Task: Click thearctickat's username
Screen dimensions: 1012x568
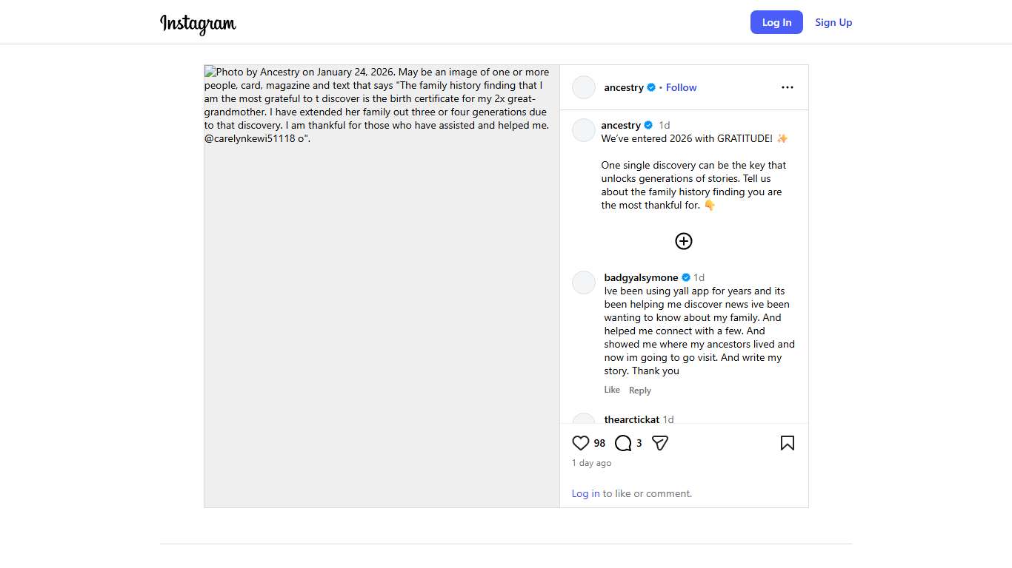Action: (x=631, y=419)
